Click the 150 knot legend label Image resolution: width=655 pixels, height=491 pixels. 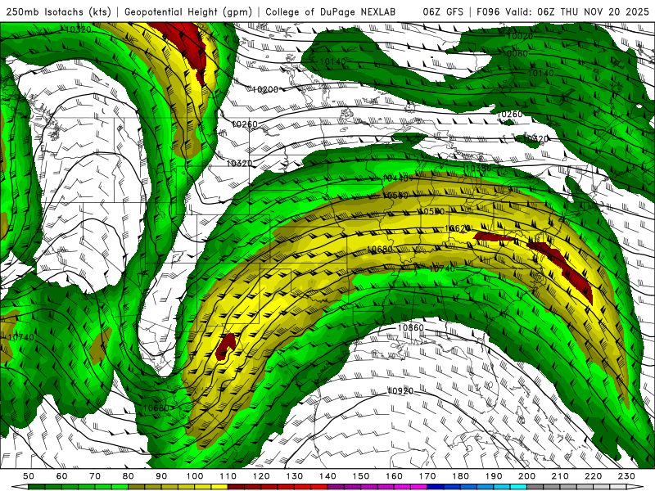click(361, 476)
